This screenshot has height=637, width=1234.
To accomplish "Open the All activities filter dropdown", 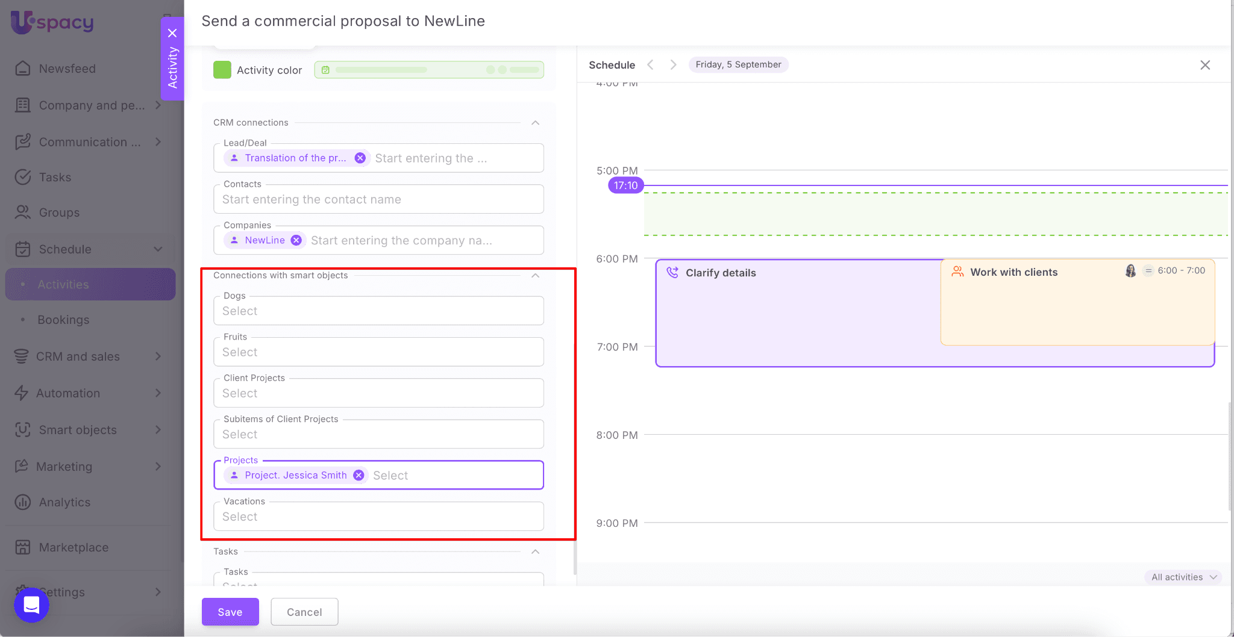I will click(x=1183, y=577).
